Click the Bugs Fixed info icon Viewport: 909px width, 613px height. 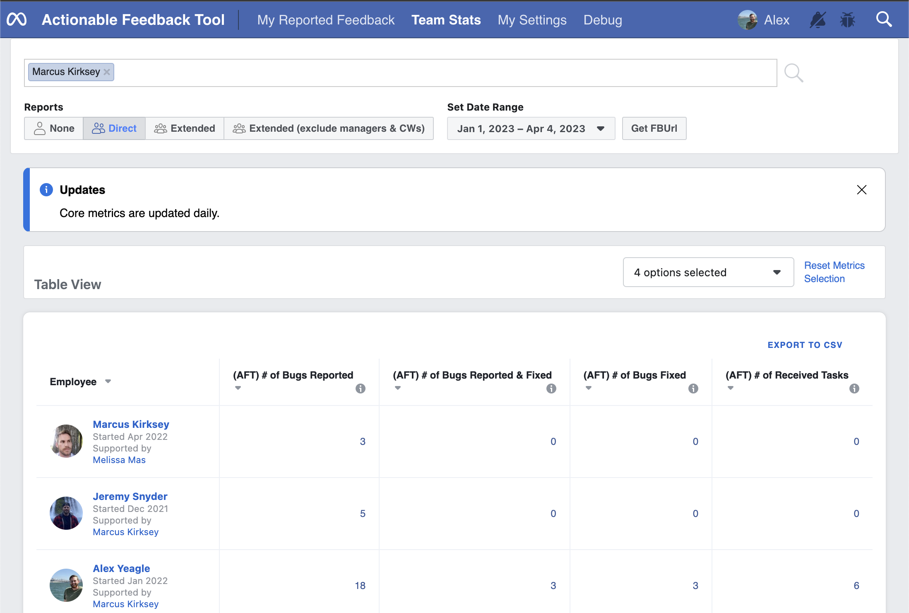tap(693, 389)
